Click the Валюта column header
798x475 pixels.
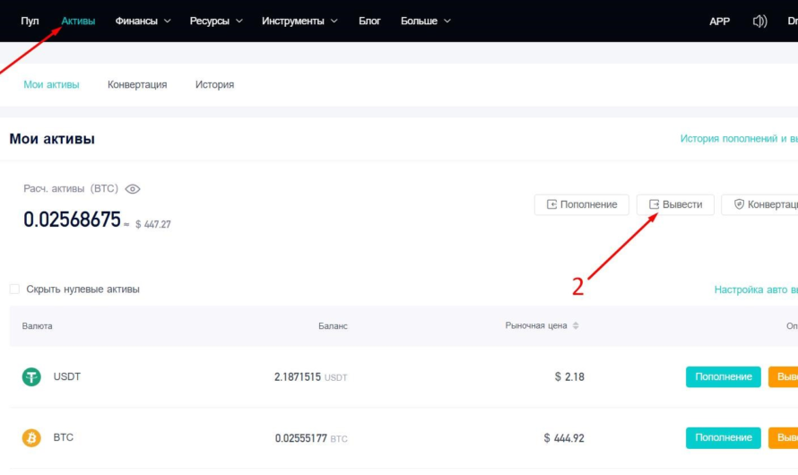(x=37, y=326)
